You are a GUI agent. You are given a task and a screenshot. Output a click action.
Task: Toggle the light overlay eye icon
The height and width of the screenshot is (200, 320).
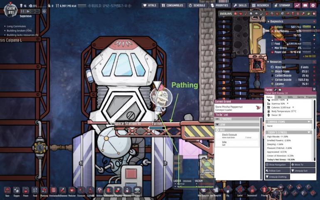point(256,14)
